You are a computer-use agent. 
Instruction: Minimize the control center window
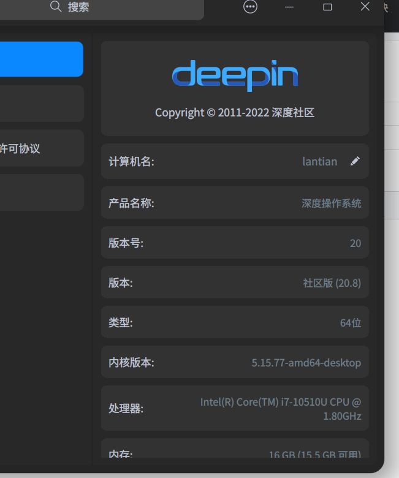[x=289, y=7]
